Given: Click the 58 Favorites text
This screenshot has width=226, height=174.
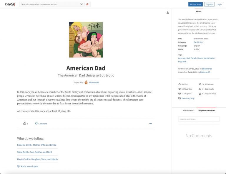Looking at the screenshot, I should tap(187, 89).
